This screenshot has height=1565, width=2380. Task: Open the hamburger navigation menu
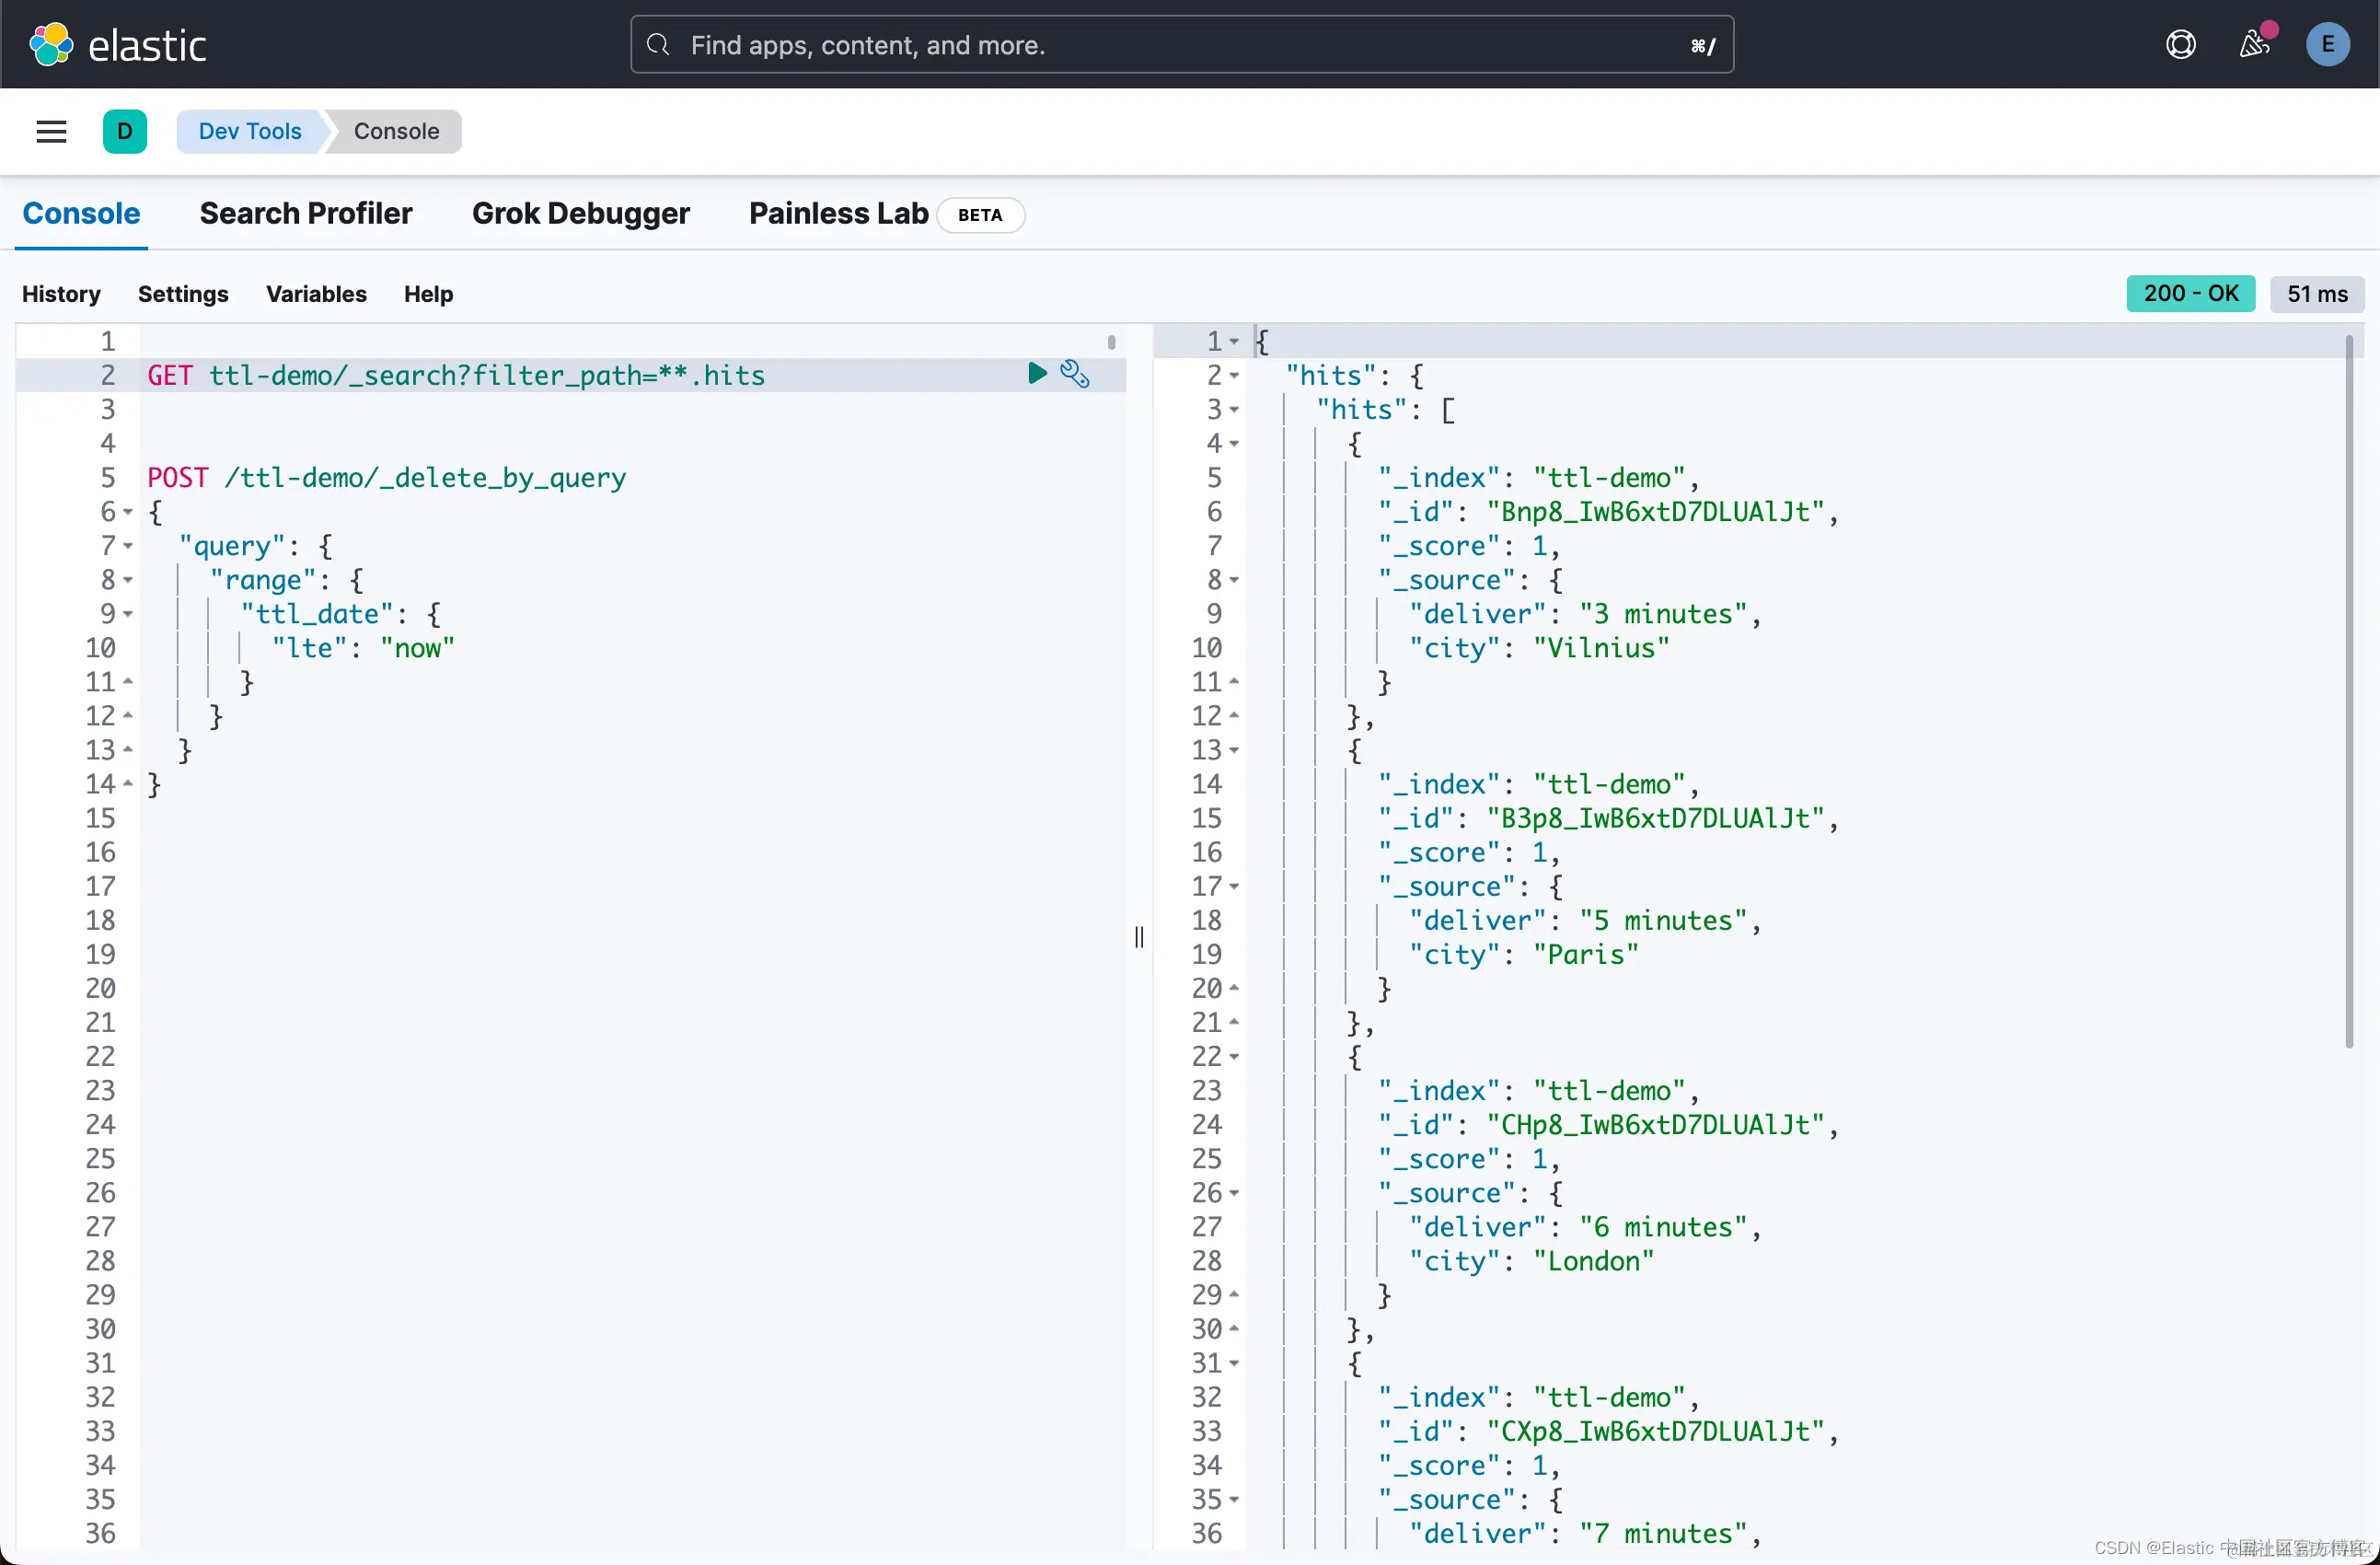pyautogui.click(x=51, y=131)
